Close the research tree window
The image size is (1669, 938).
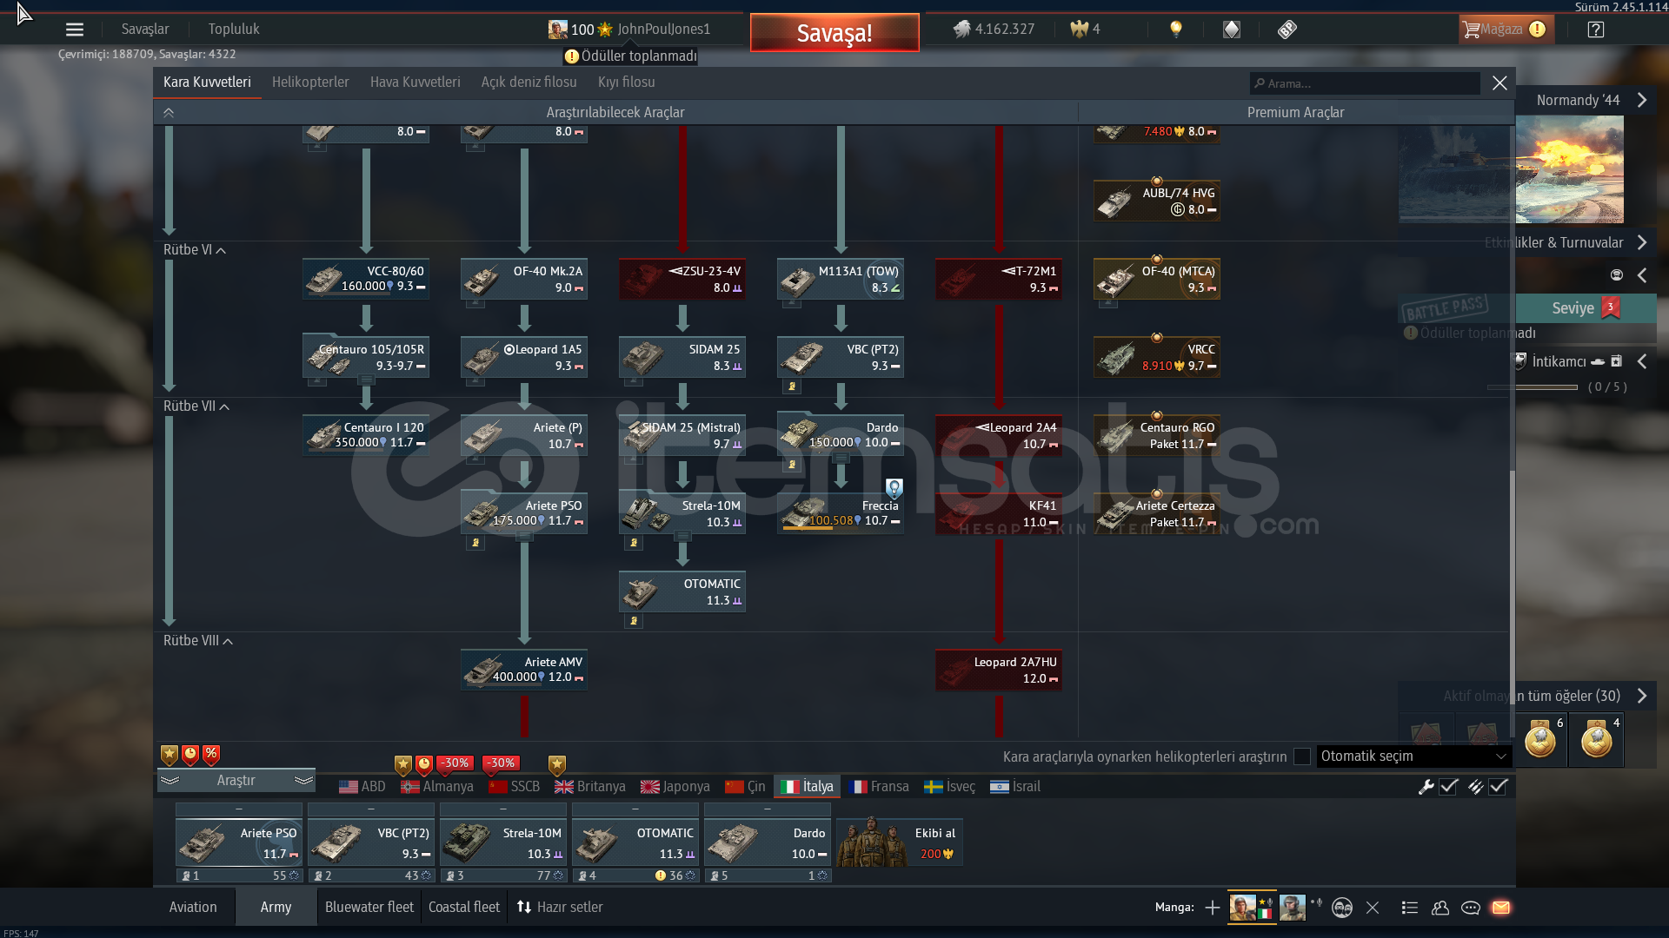click(1499, 83)
